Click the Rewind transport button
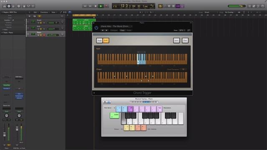 point(85,6)
